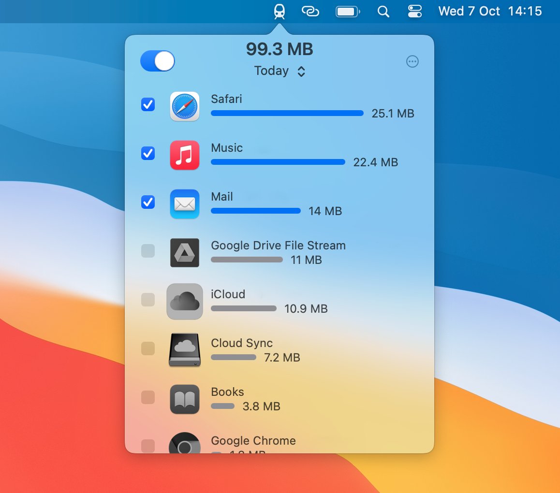Enable the Books checkbox
Image resolution: width=560 pixels, height=493 pixels.
click(148, 397)
